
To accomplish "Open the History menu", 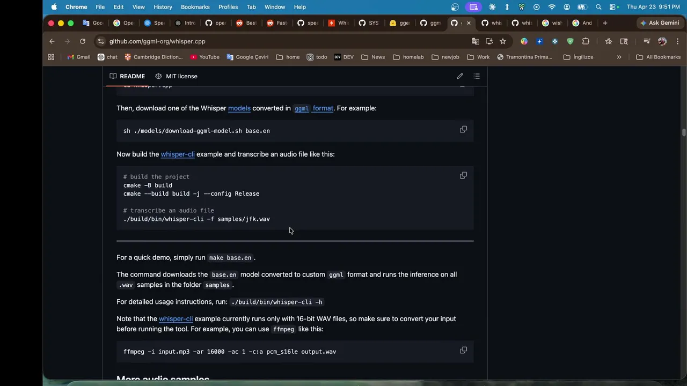I will point(163,7).
